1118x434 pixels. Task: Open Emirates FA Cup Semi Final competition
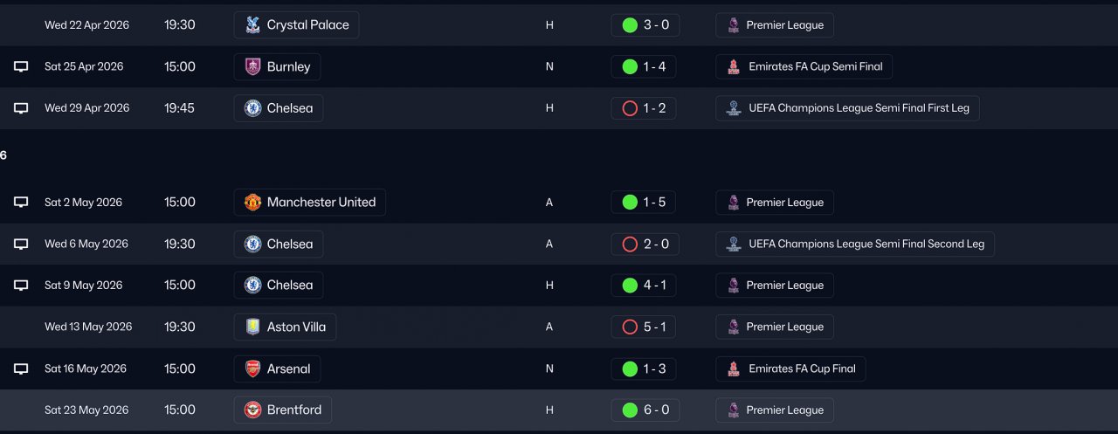coord(804,66)
